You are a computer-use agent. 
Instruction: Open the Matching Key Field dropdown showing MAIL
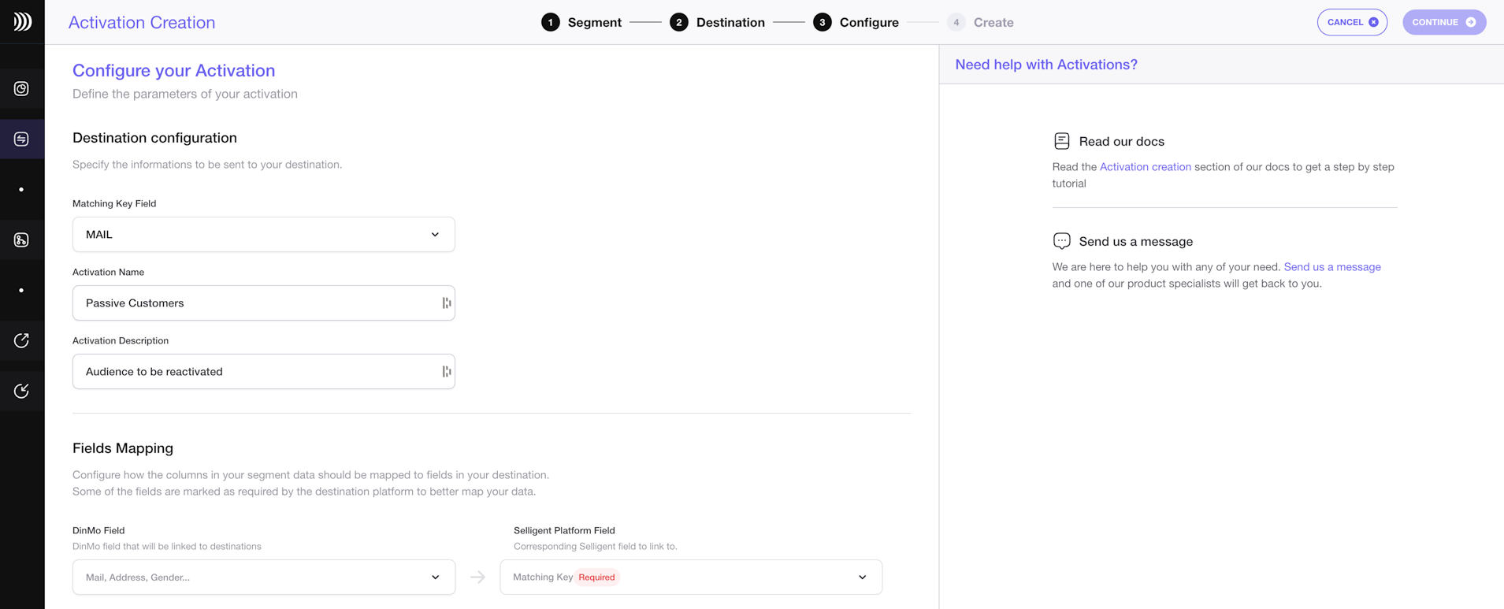click(263, 234)
